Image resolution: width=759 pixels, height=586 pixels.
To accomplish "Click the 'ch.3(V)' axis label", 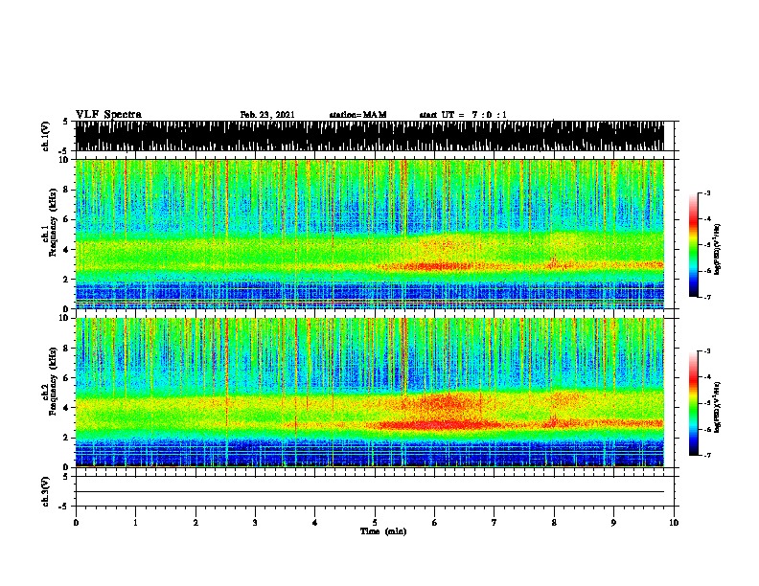I will pos(46,491).
